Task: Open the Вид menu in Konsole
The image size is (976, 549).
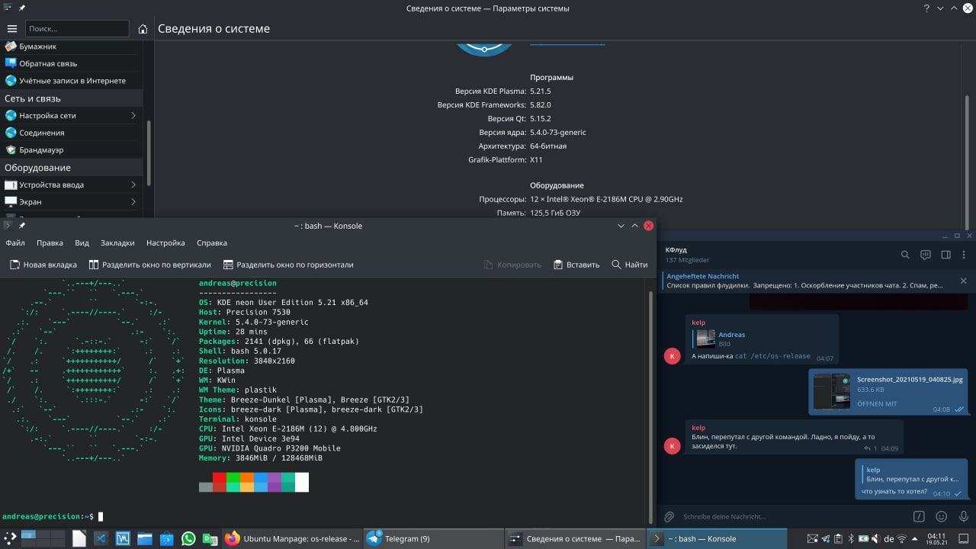Action: (x=82, y=242)
